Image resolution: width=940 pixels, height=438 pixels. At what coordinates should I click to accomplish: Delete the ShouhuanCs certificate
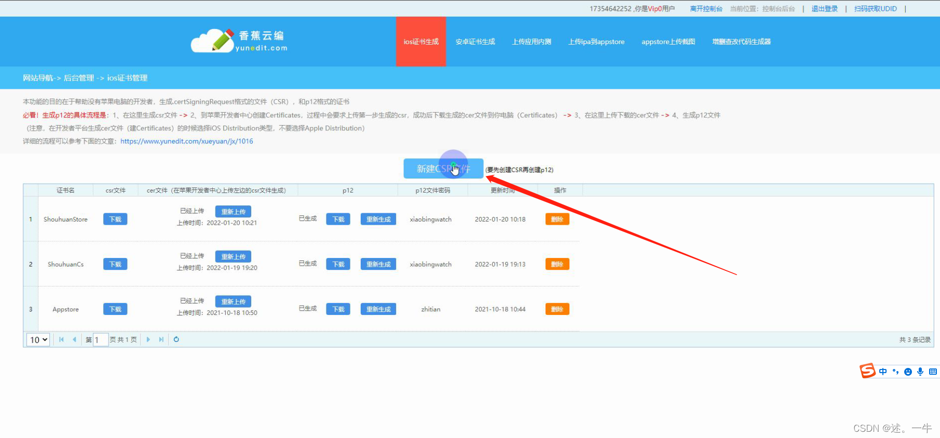(x=557, y=264)
